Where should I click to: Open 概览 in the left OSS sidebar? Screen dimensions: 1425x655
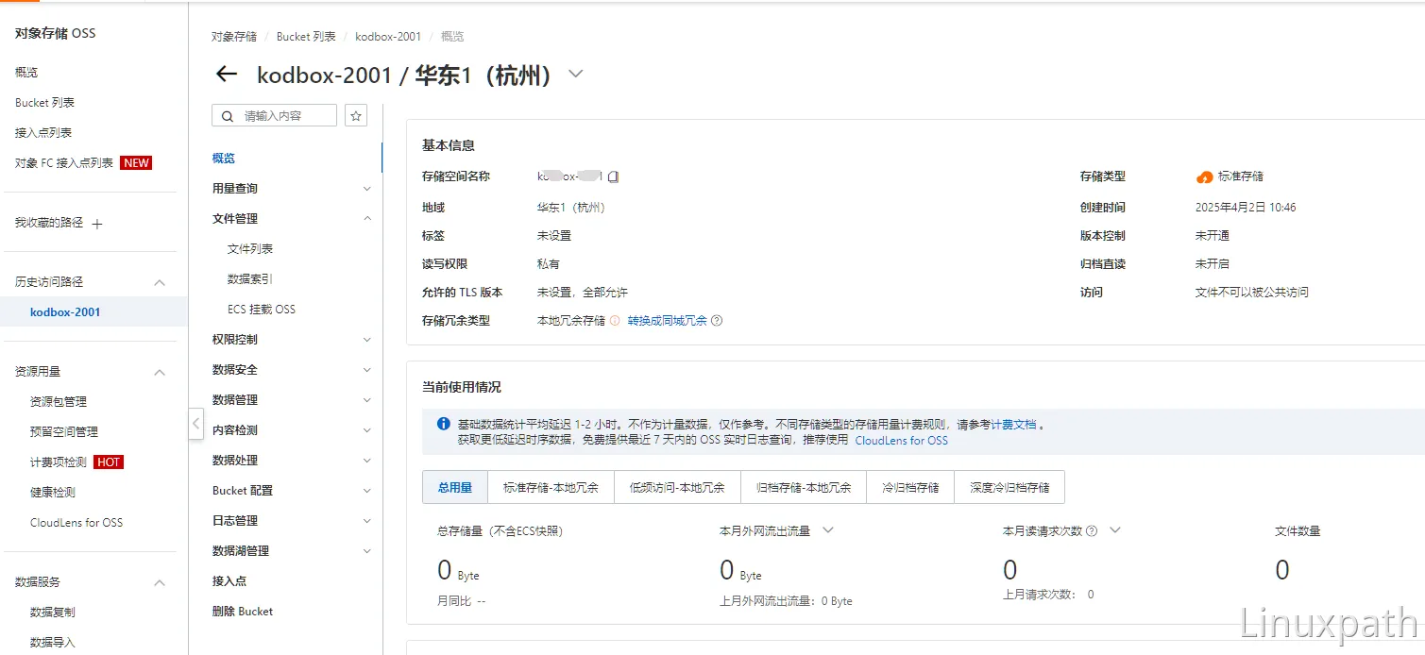(x=26, y=73)
